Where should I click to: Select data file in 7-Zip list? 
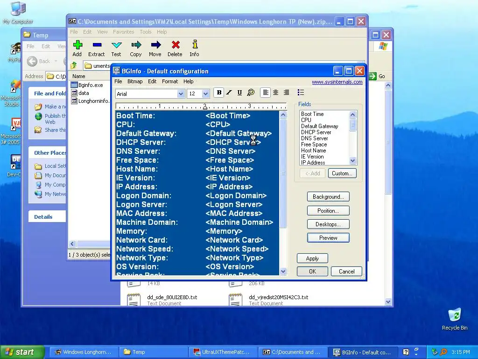tap(80, 93)
